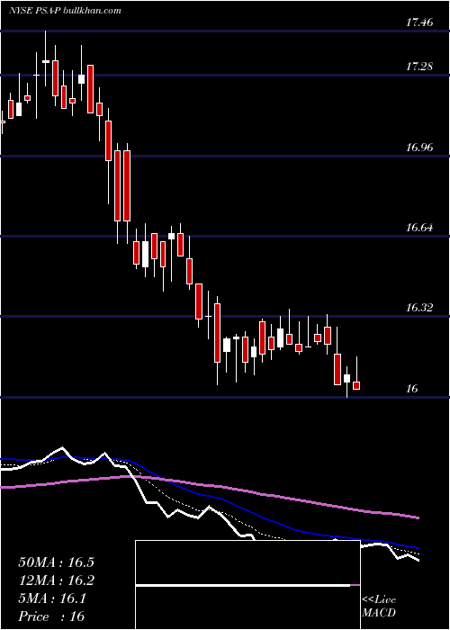
Task: Click inside the MACD indicator box
Action: pyautogui.click(x=247, y=585)
